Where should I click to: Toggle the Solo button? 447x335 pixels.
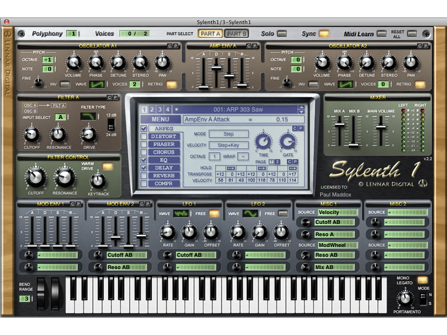pos(282,34)
